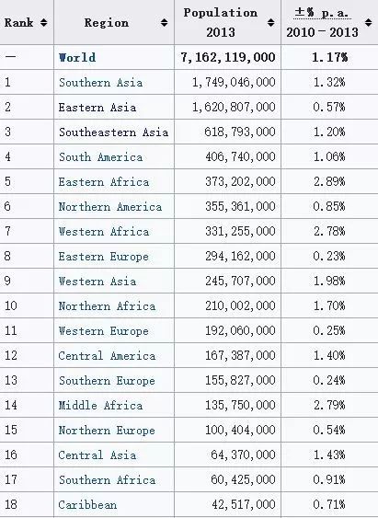The height and width of the screenshot is (518, 378).
Task: Sort by Population 2013 sort arrows
Action: [x=270, y=23]
